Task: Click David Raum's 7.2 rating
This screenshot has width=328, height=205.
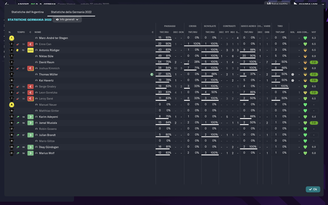Action: pyautogui.click(x=314, y=62)
